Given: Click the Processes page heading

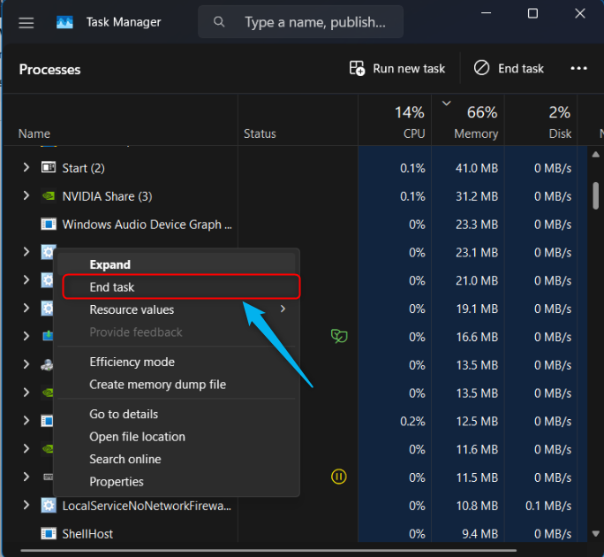Looking at the screenshot, I should 49,70.
